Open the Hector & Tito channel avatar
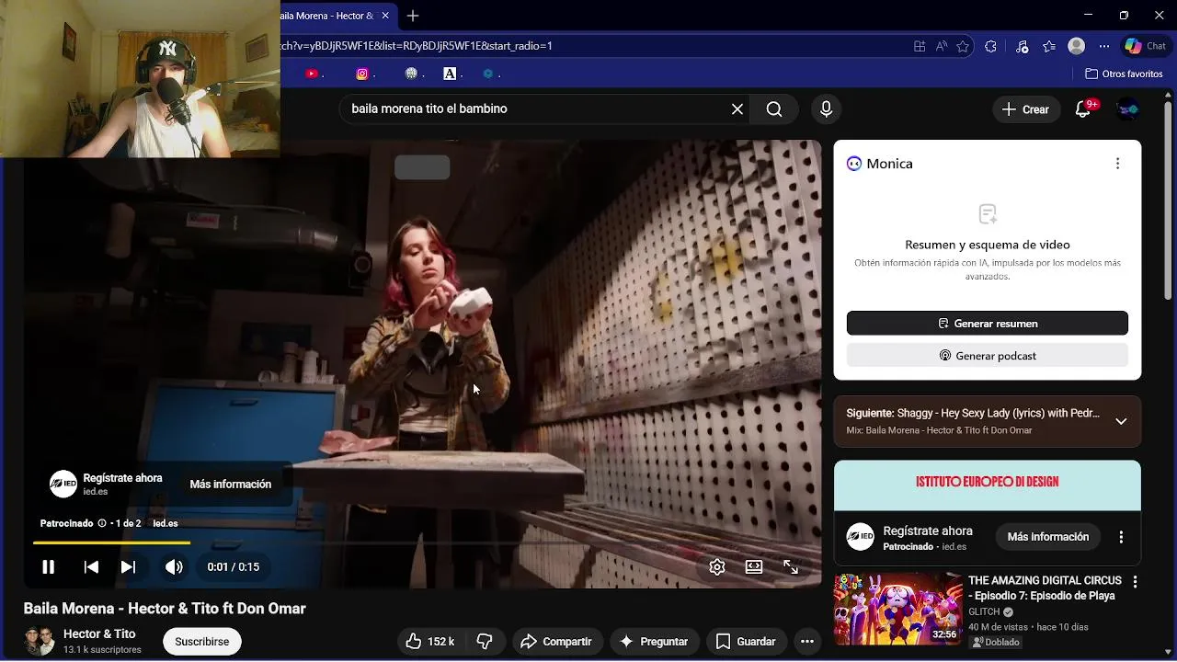The width and height of the screenshot is (1177, 662). 40,642
